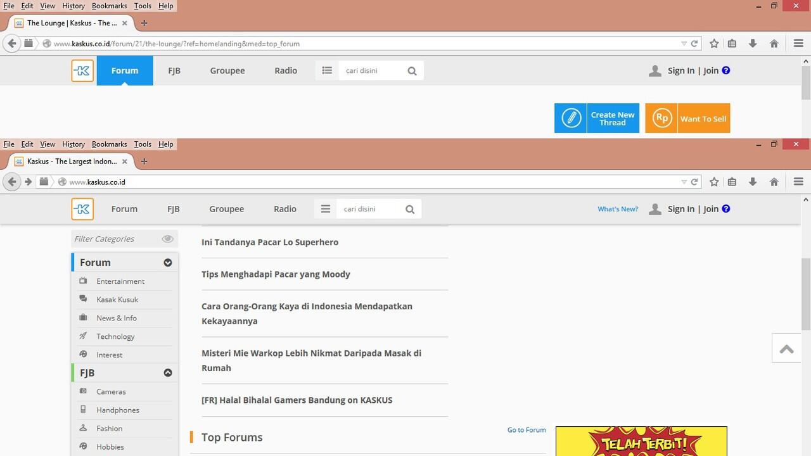Click the TELAH TERBIT advertisement banner
The width and height of the screenshot is (811, 456).
(x=641, y=441)
